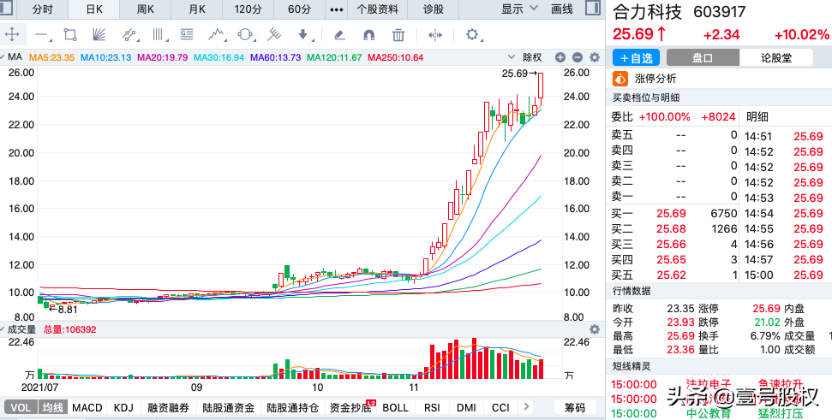Click the horizontal stretch chart icon
832x420 pixels.
[435, 35]
